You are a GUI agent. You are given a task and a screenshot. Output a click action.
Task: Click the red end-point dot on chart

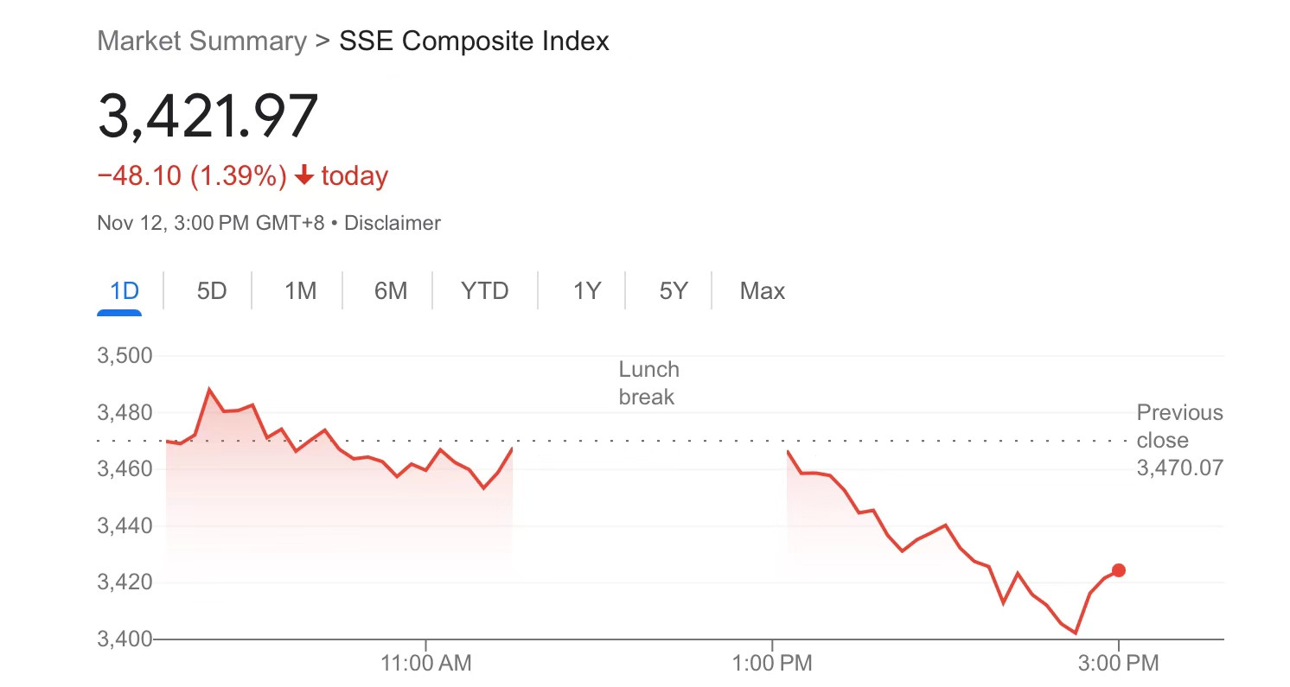pyautogui.click(x=1118, y=570)
